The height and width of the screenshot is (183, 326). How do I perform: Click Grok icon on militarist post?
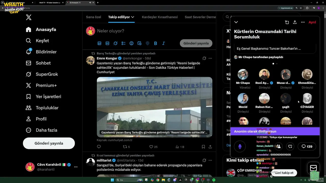click(204, 160)
